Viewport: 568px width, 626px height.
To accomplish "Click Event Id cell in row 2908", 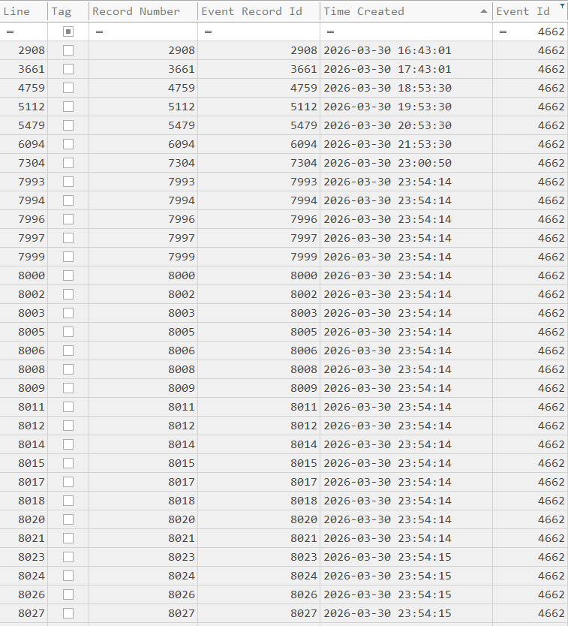I will [530, 50].
